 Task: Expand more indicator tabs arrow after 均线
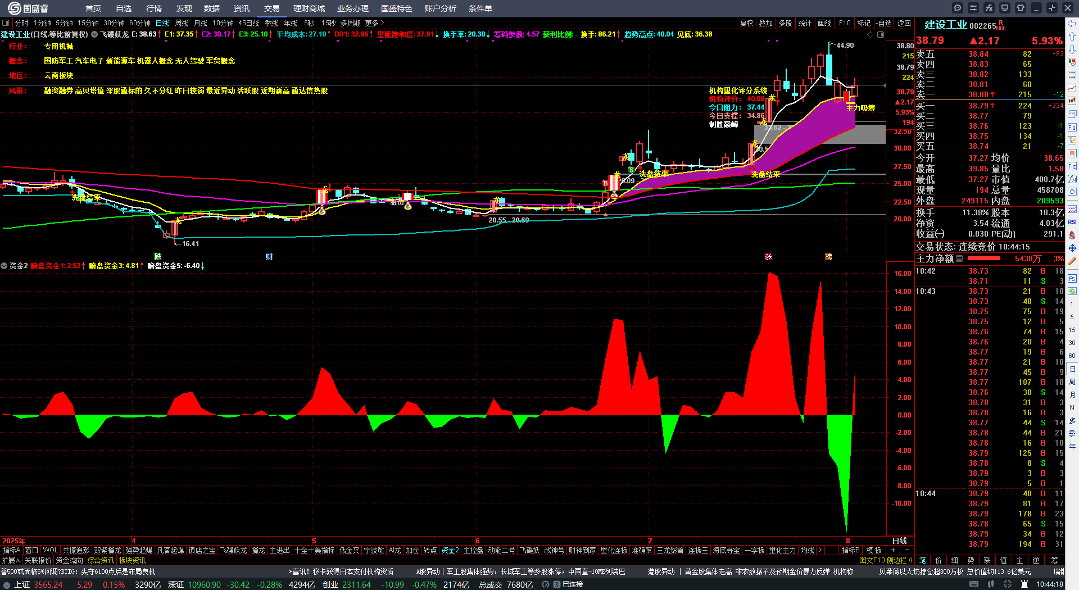coord(820,550)
